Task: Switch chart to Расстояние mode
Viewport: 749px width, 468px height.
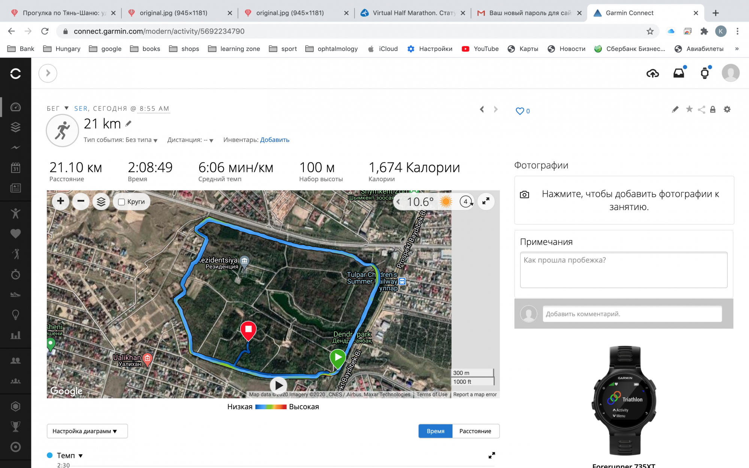Action: [475, 431]
